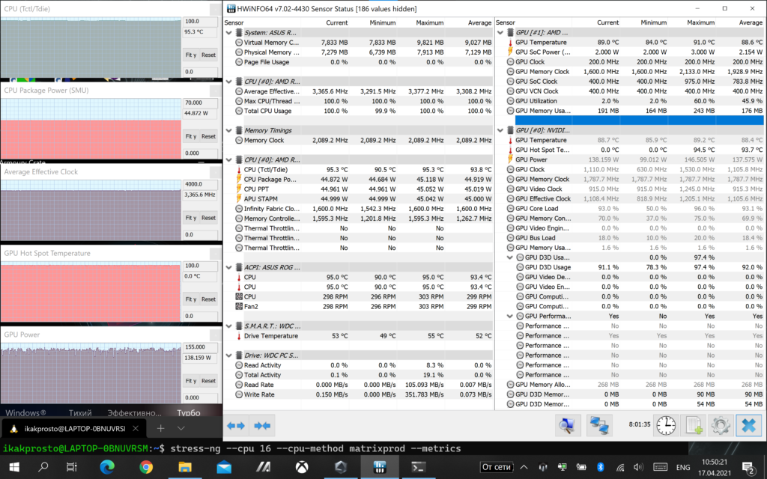Click the 4000.0 max field in Average Effective Clock graph
Image resolution: width=767 pixels, height=479 pixels.
(x=200, y=184)
